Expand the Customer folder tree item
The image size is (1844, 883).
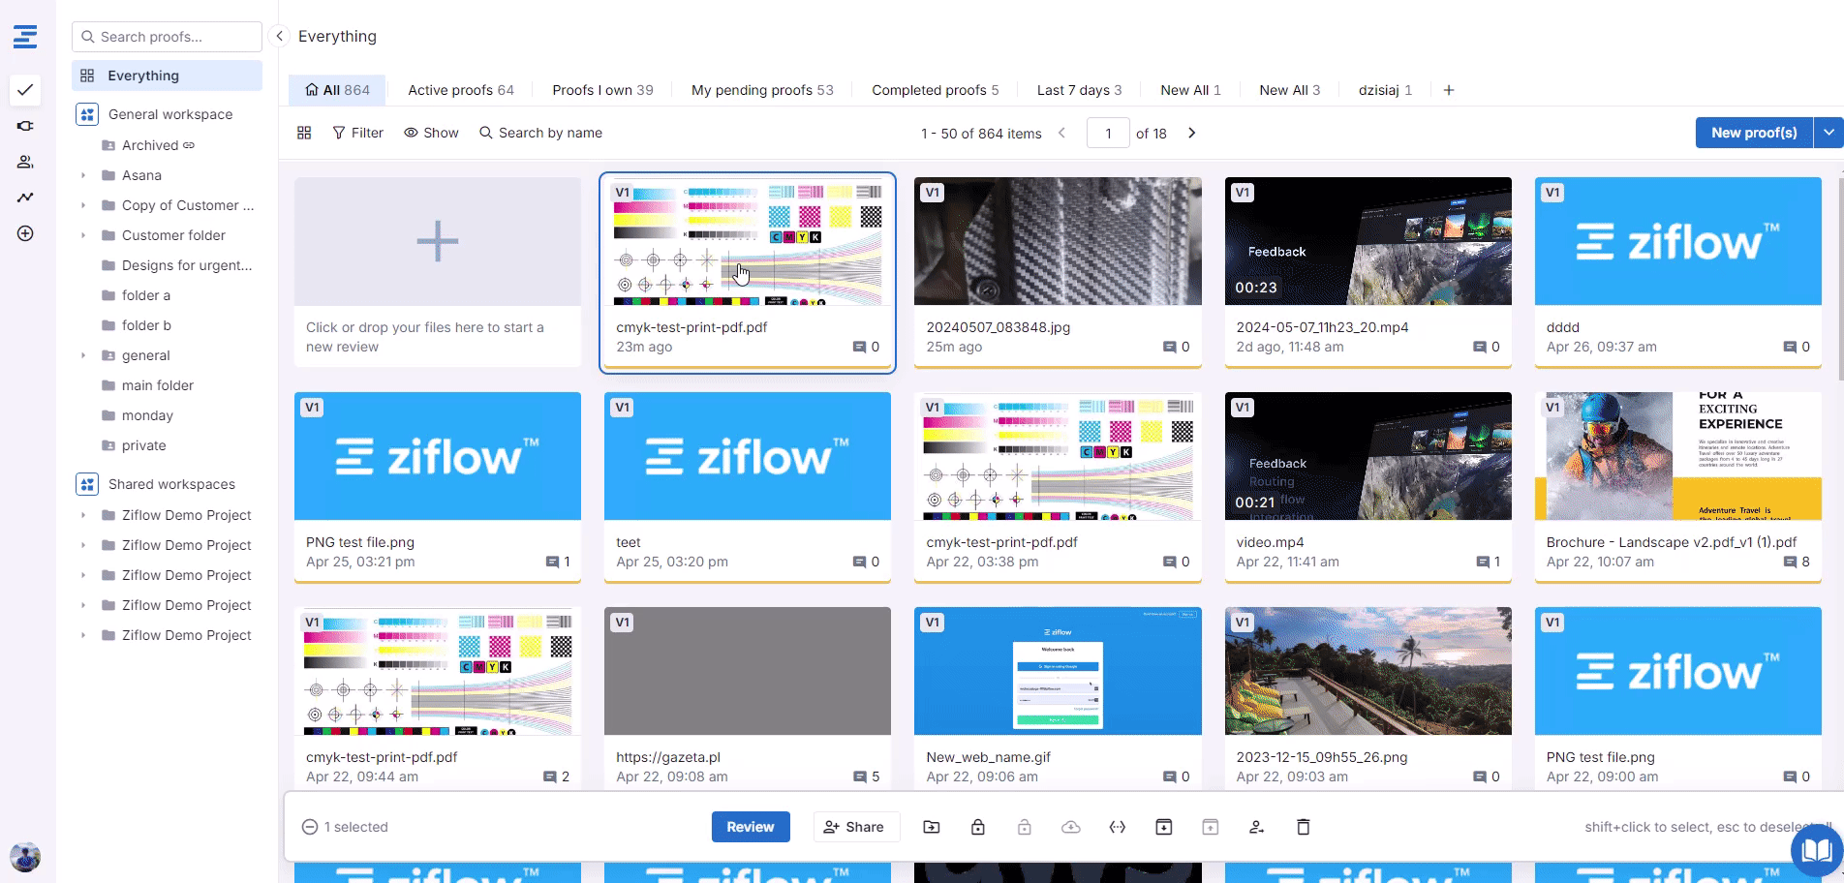pyautogui.click(x=83, y=235)
